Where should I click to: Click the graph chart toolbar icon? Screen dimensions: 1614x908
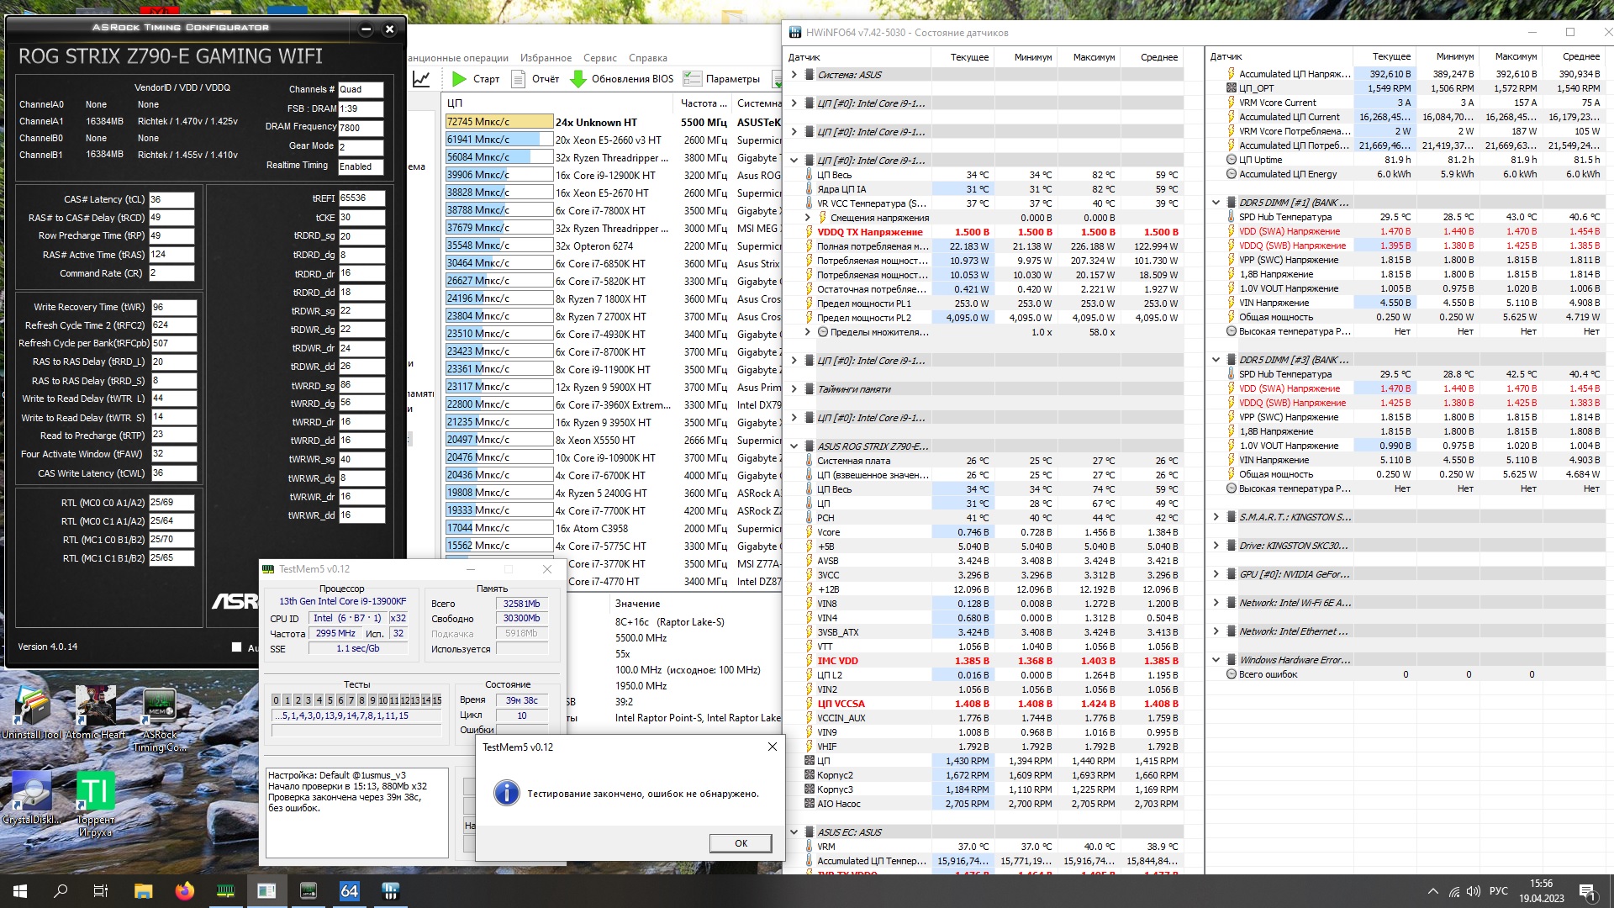click(421, 78)
